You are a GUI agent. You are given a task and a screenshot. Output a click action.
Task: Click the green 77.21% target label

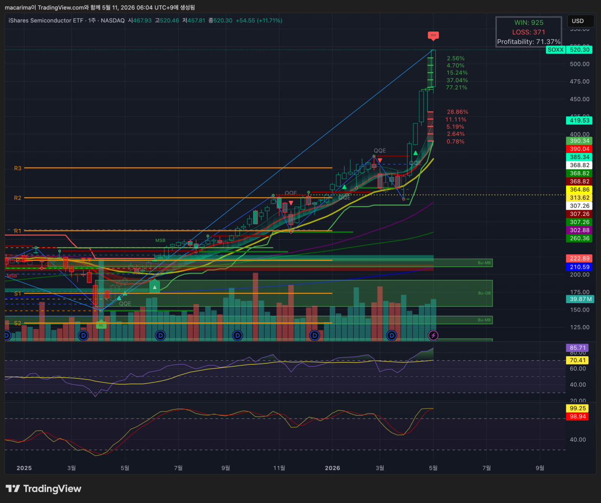coord(457,88)
